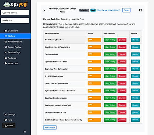Open the Screen Replay monitor icon

tap(6, 47)
